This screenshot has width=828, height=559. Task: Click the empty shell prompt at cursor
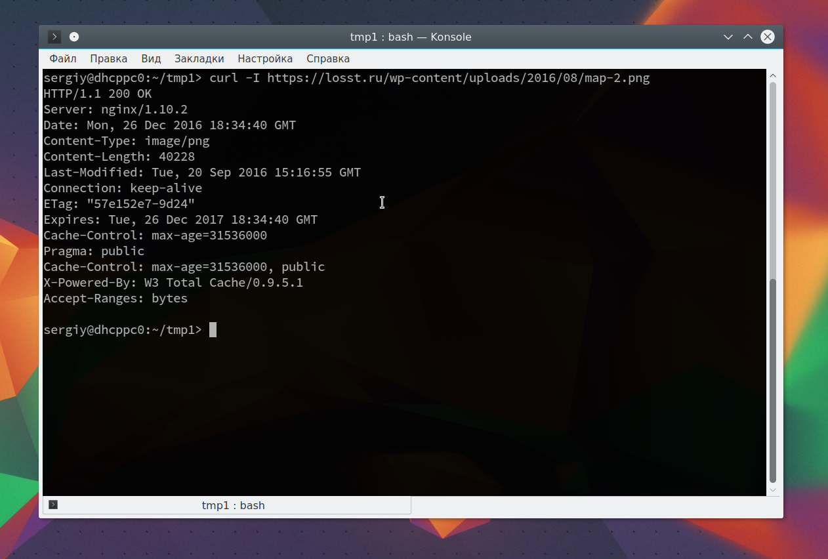(x=130, y=330)
